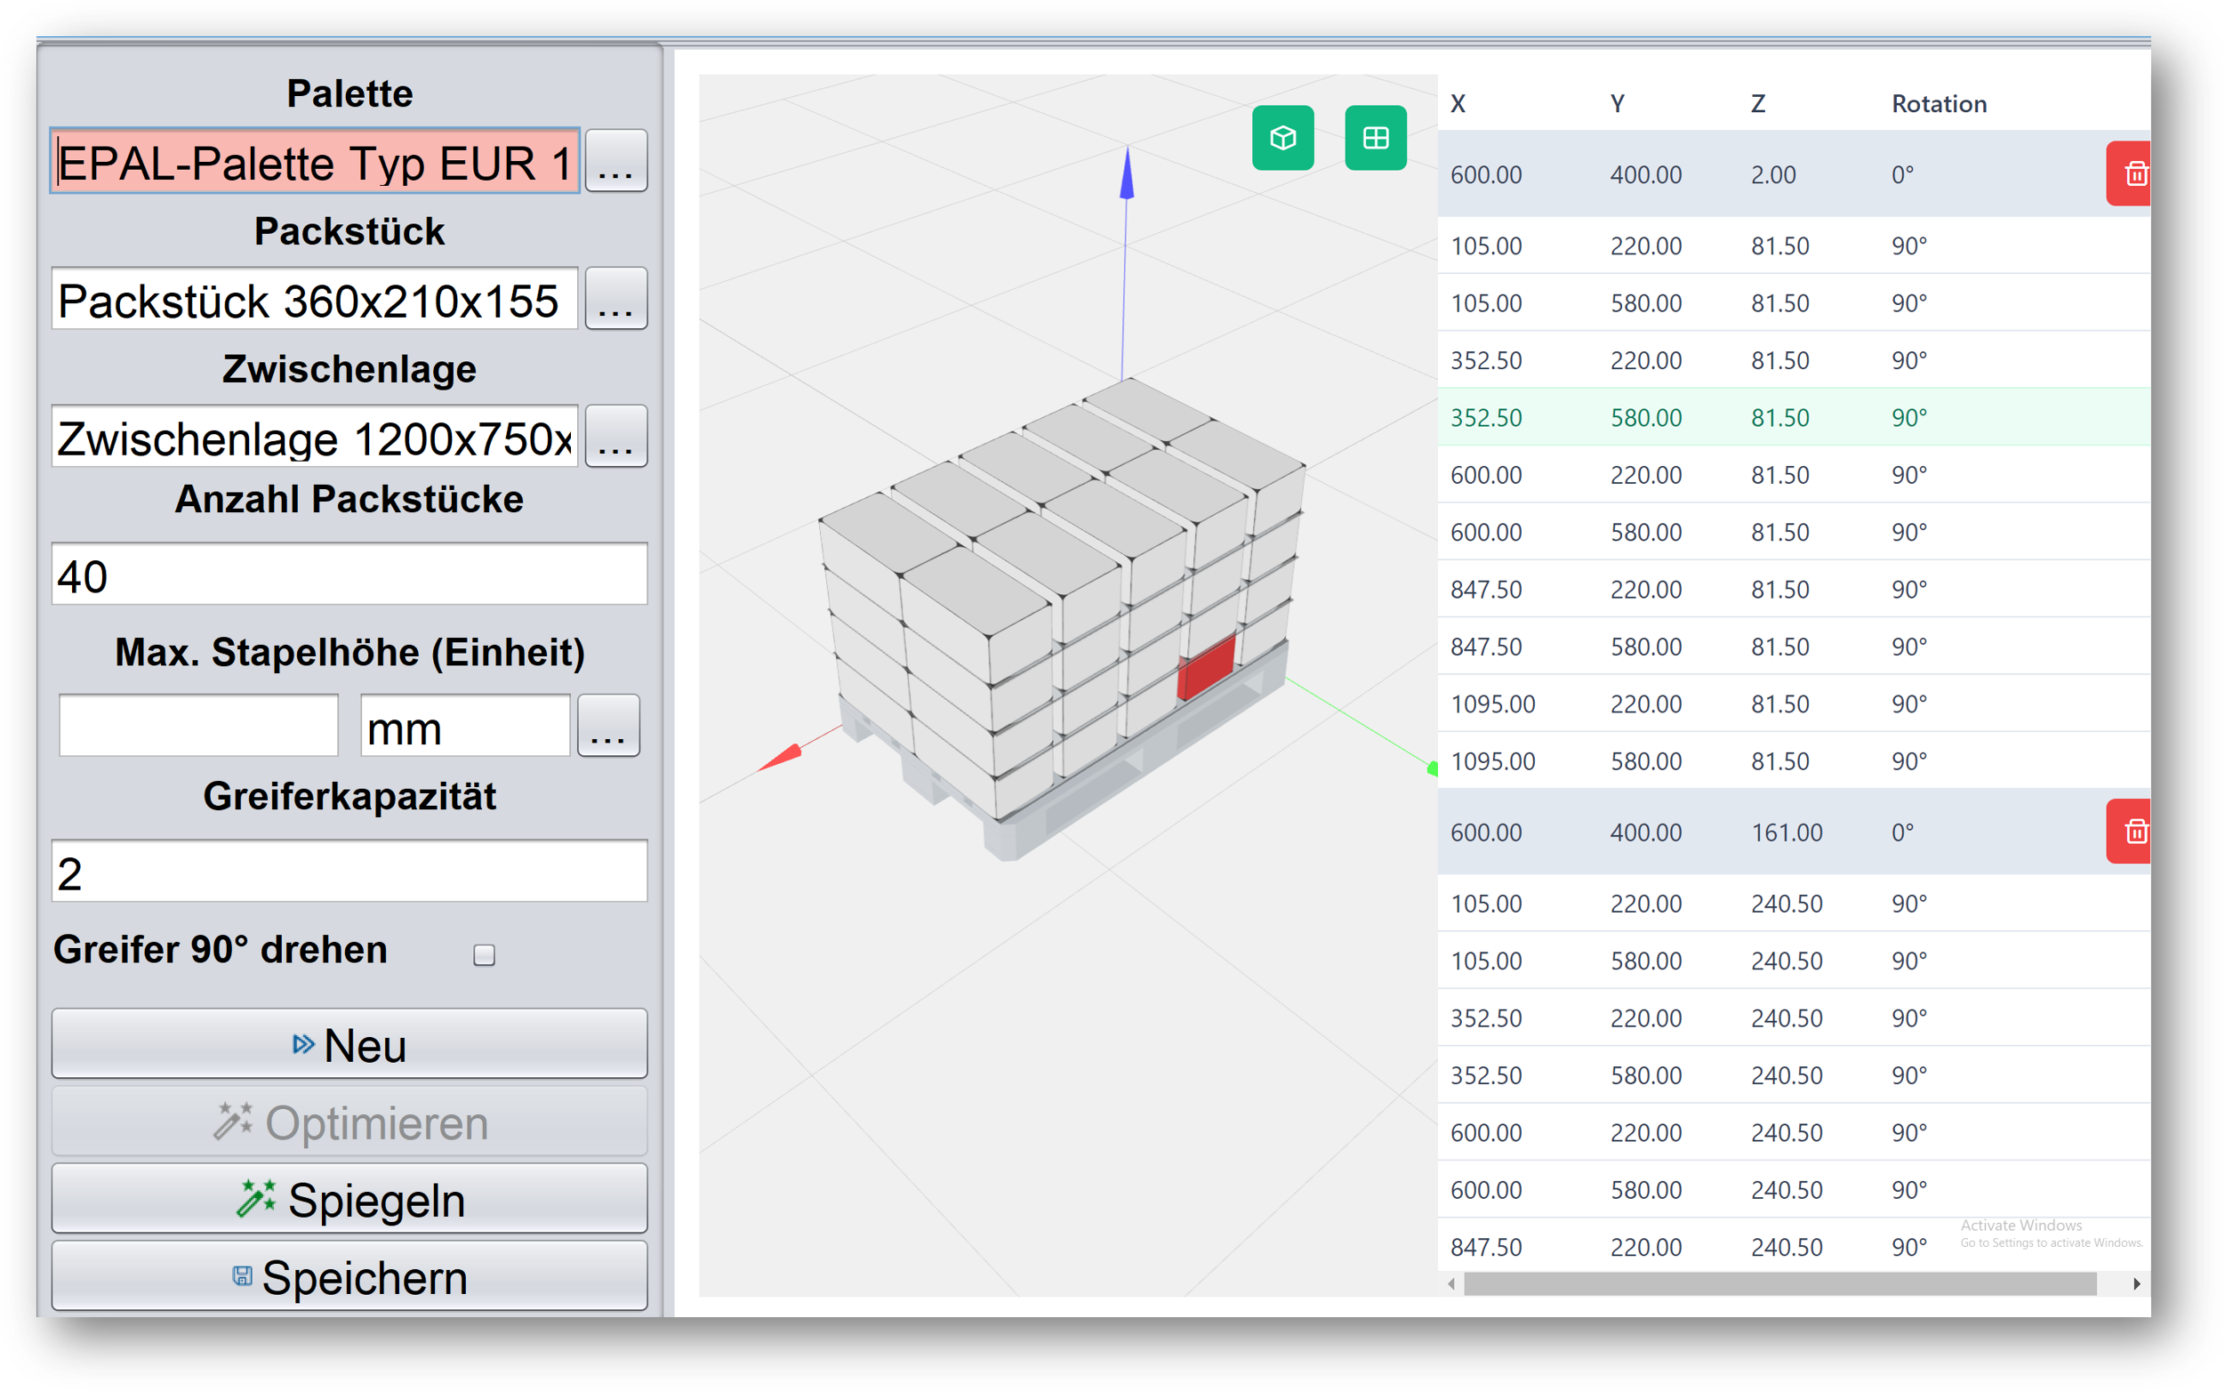
Task: Select the row 600.00 / 220.00 / 240.50
Action: tap(1794, 1132)
